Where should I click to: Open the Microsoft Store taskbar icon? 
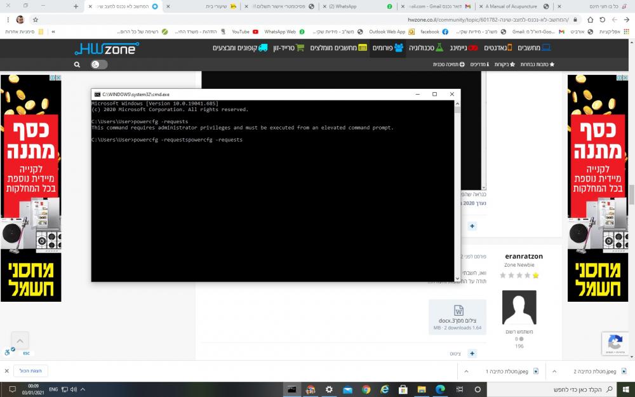coord(403,389)
